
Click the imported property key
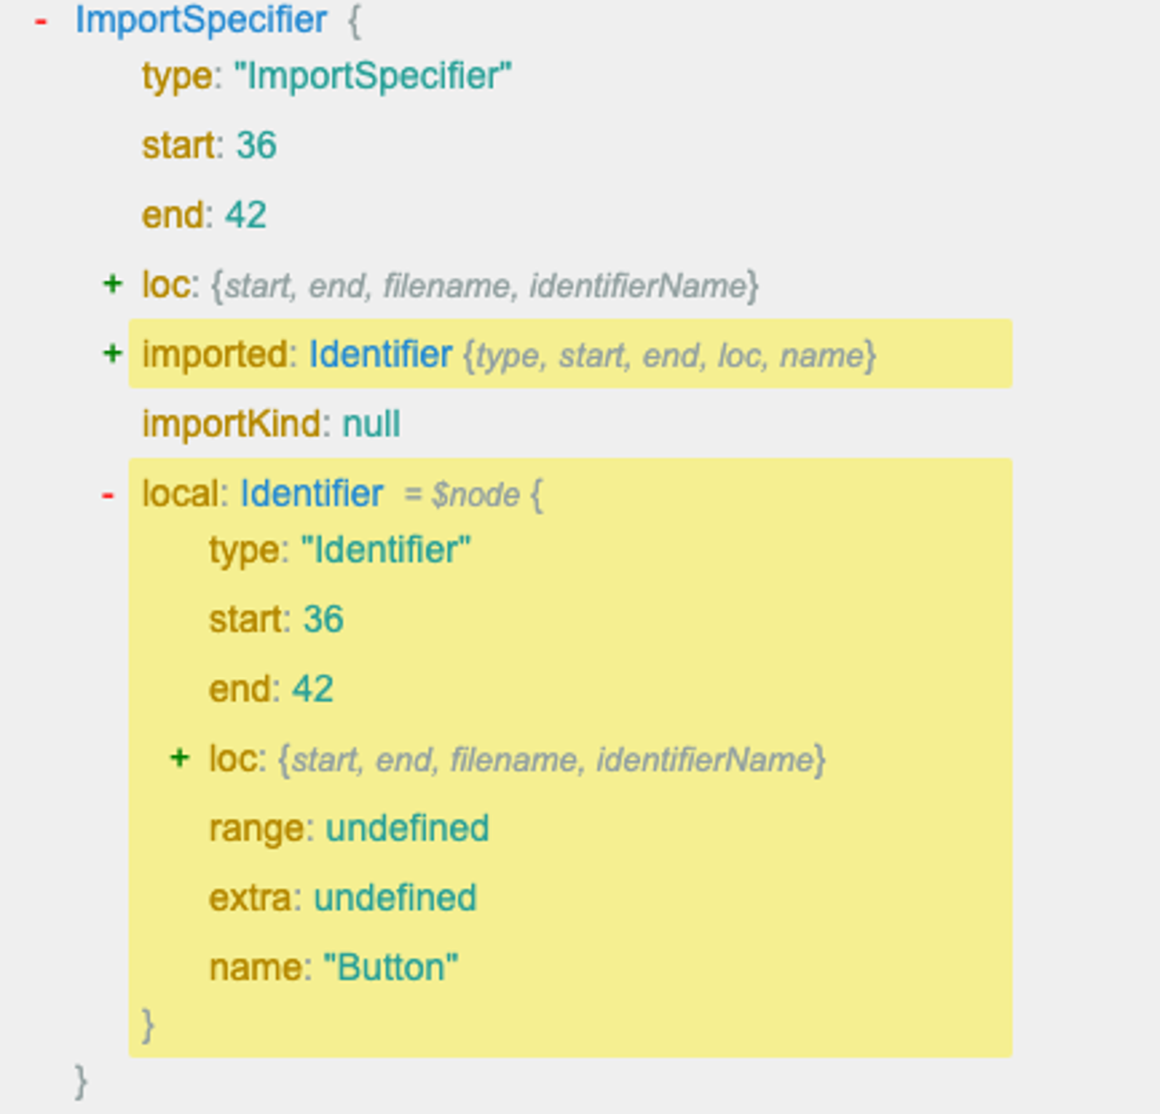coord(215,355)
